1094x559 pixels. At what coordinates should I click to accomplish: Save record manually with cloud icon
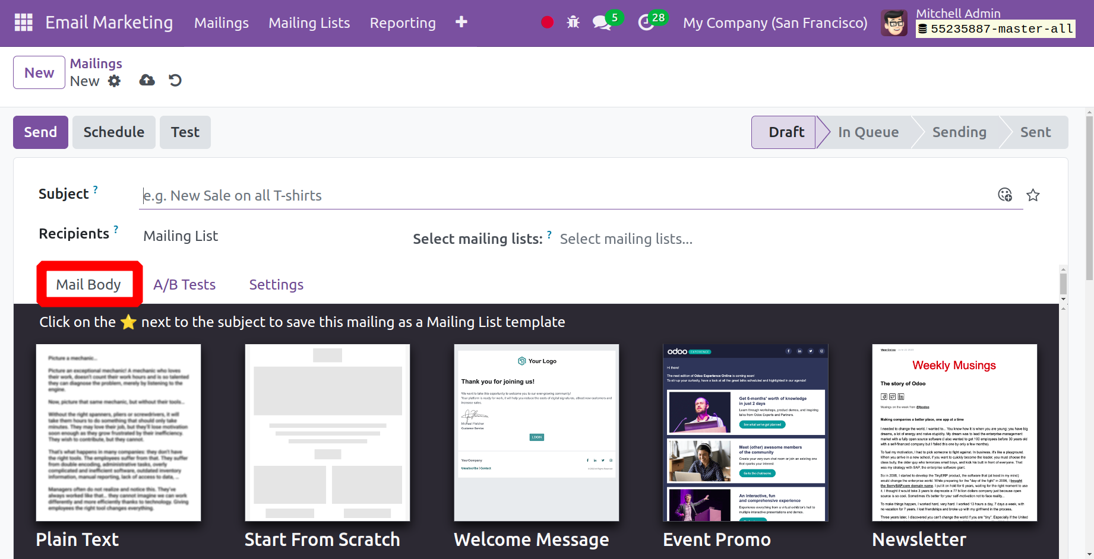tap(147, 81)
